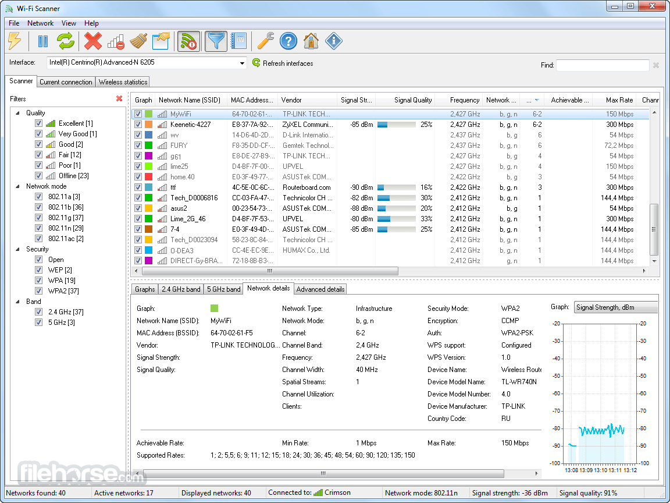This screenshot has height=503, width=670.
Task: Collapse the Network mode filter group
Action: 18,186
